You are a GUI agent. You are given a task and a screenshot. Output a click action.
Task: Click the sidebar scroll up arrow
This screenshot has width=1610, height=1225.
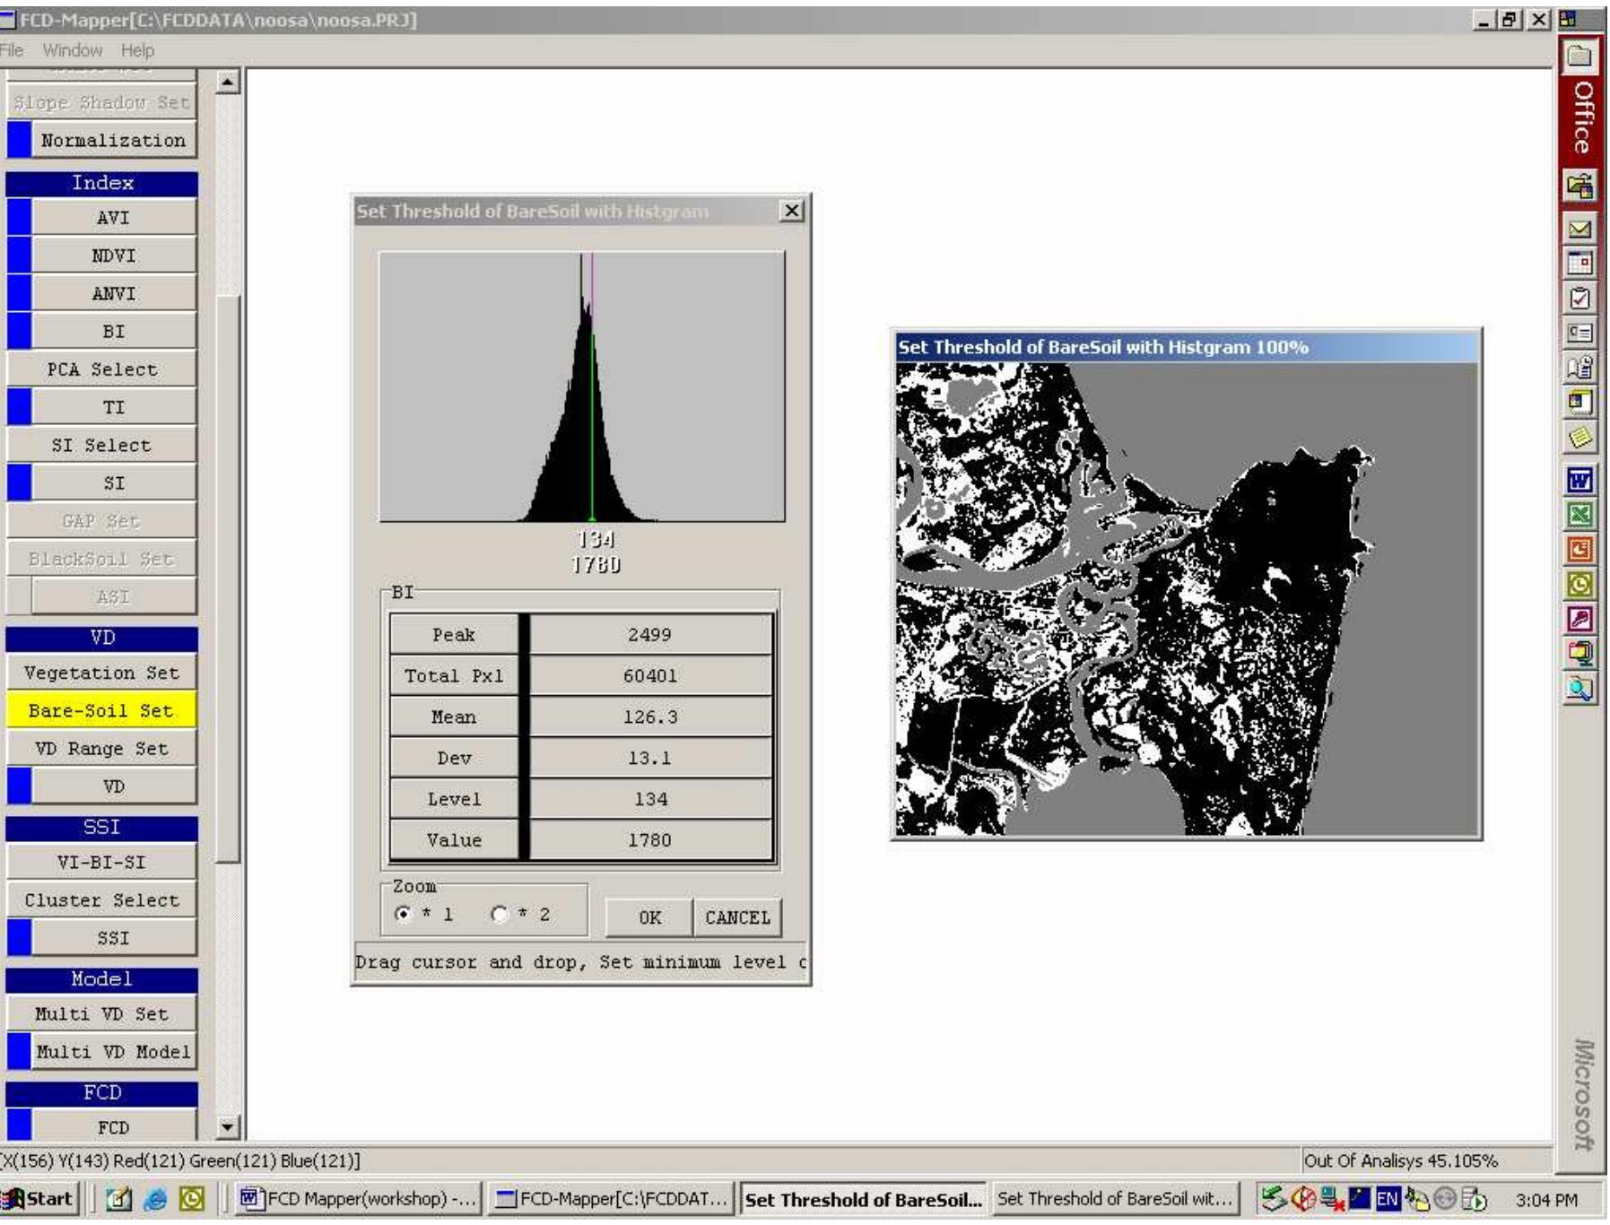tap(229, 83)
